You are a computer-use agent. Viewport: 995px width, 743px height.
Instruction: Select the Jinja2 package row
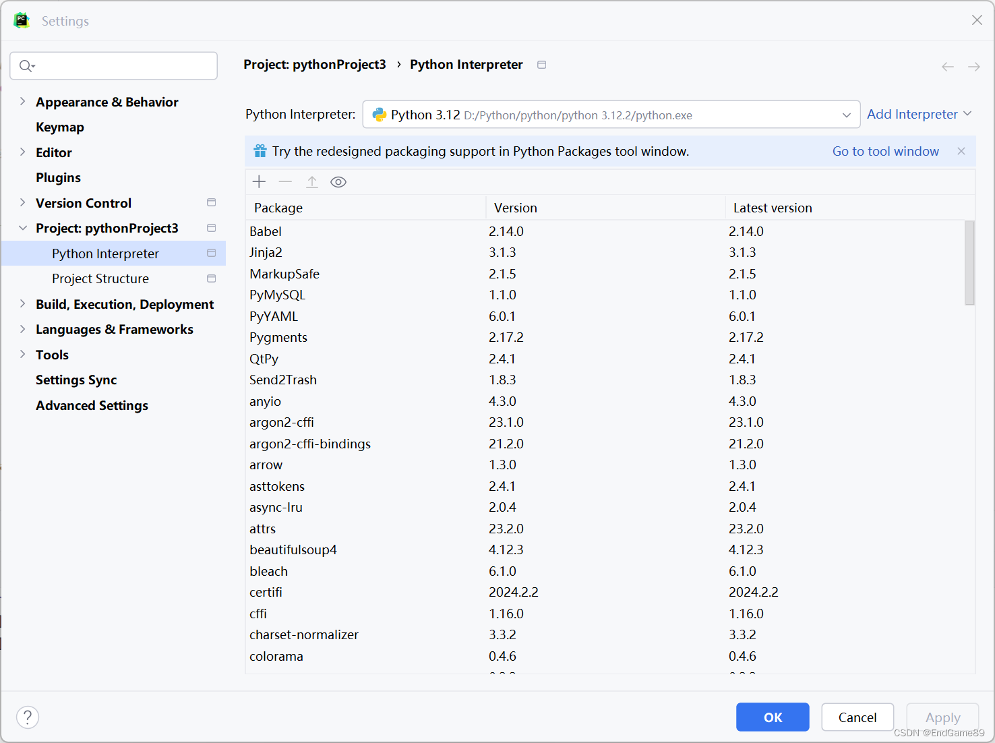coord(605,252)
